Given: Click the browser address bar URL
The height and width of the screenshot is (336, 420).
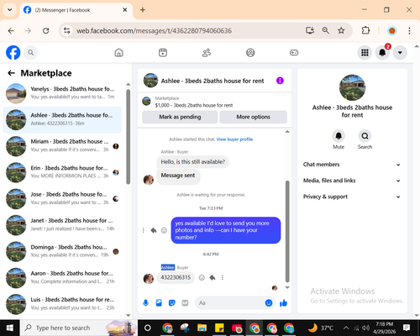Looking at the screenshot, I should (x=154, y=30).
